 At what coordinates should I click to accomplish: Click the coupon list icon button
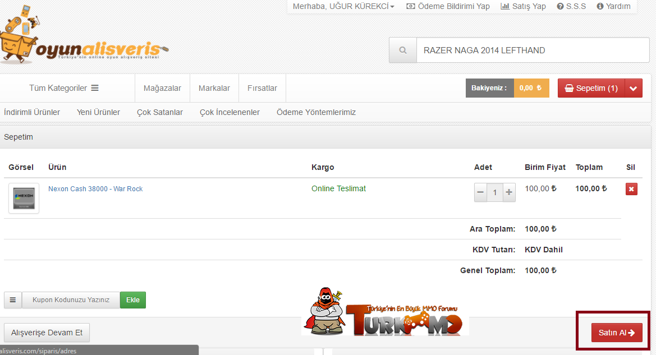coord(13,300)
